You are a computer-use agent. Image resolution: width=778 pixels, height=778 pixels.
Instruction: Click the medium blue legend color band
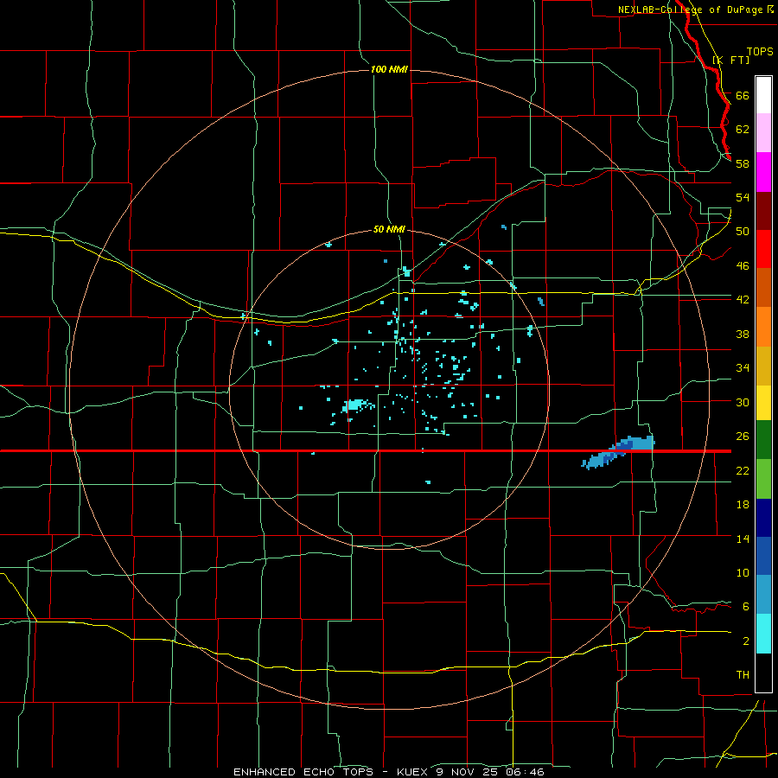tap(763, 556)
